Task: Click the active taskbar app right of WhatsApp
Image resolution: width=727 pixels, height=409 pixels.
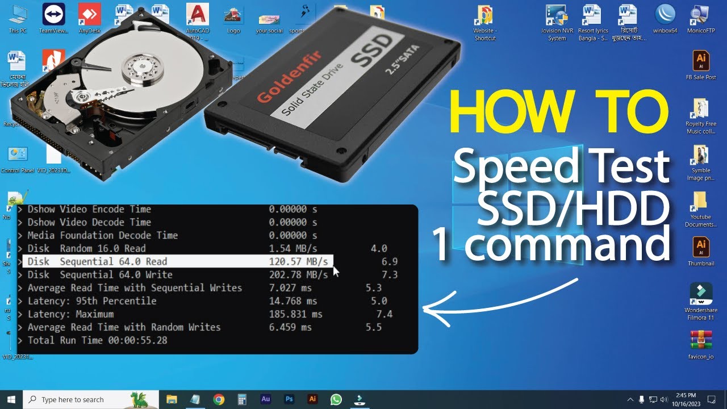Action: (359, 399)
